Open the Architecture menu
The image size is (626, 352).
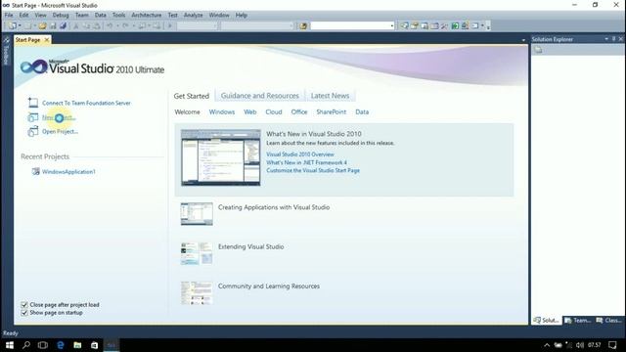(x=147, y=16)
